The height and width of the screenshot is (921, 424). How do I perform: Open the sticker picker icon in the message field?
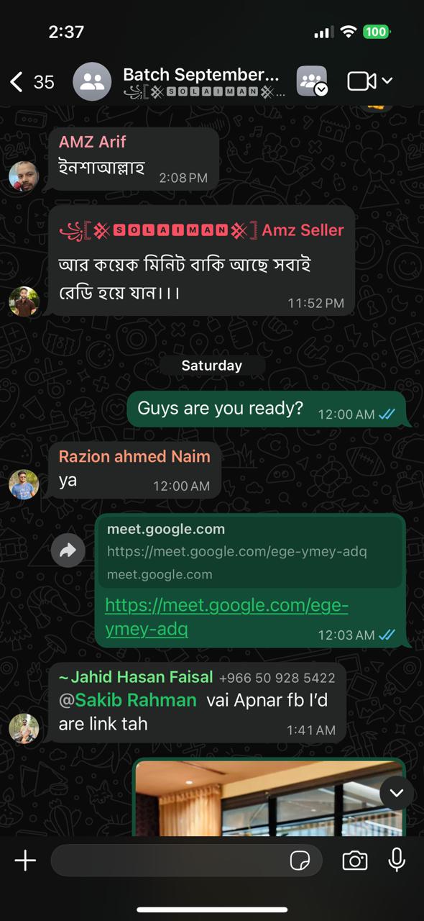click(299, 860)
